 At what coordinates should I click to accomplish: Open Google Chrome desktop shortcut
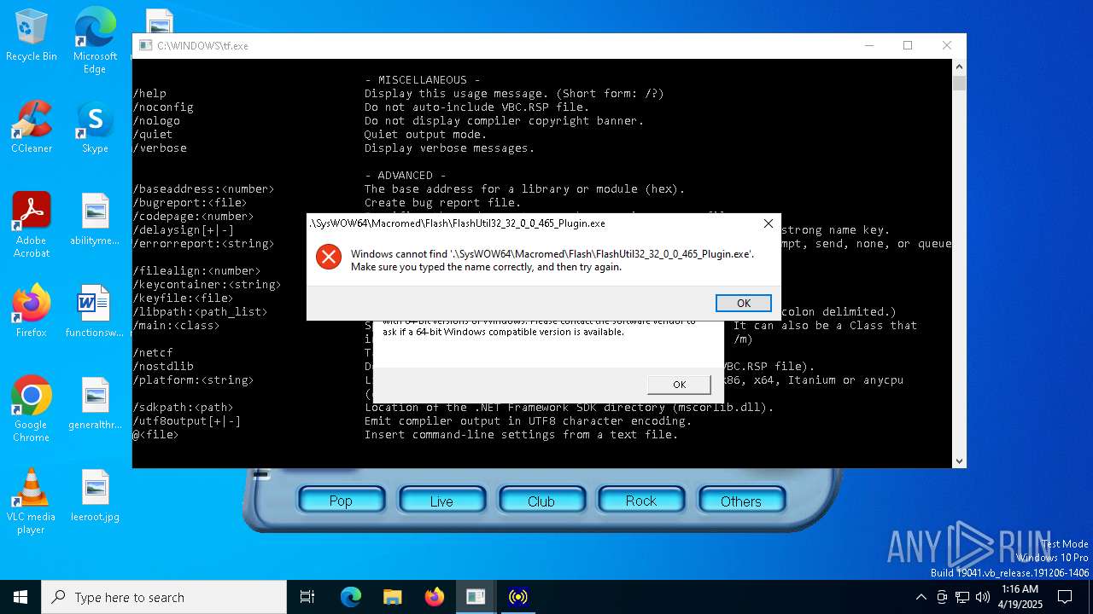pyautogui.click(x=32, y=409)
